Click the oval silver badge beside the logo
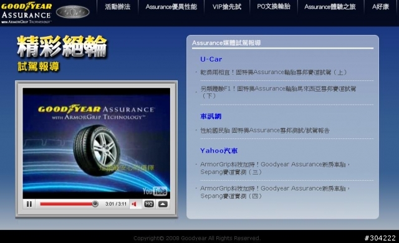The width and height of the screenshot is (399, 243). (72, 12)
